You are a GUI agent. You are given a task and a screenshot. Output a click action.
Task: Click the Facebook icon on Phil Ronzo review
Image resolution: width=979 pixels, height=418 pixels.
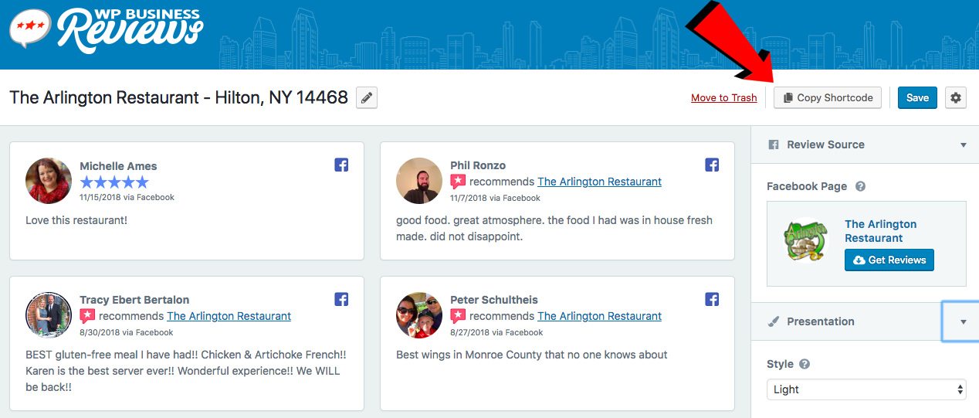tap(712, 165)
